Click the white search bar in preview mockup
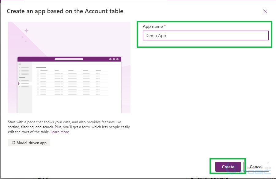276x179 pixels. click(x=69, y=59)
